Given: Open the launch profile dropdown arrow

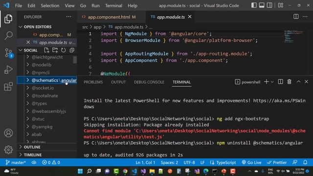Looking at the screenshot, I should tap(272, 82).
